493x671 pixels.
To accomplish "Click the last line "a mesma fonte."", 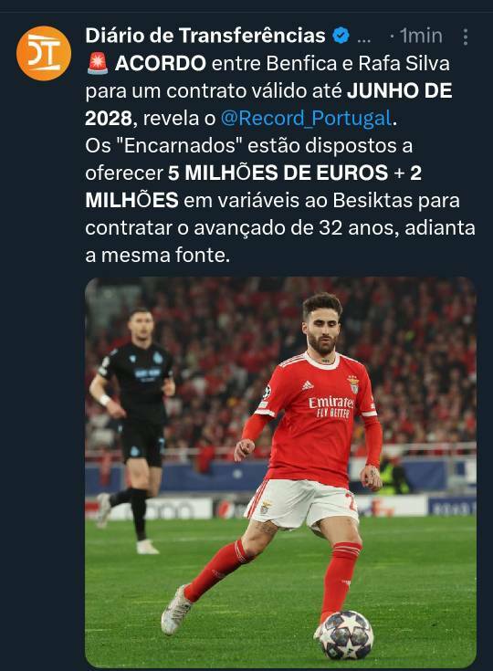I will click(157, 255).
